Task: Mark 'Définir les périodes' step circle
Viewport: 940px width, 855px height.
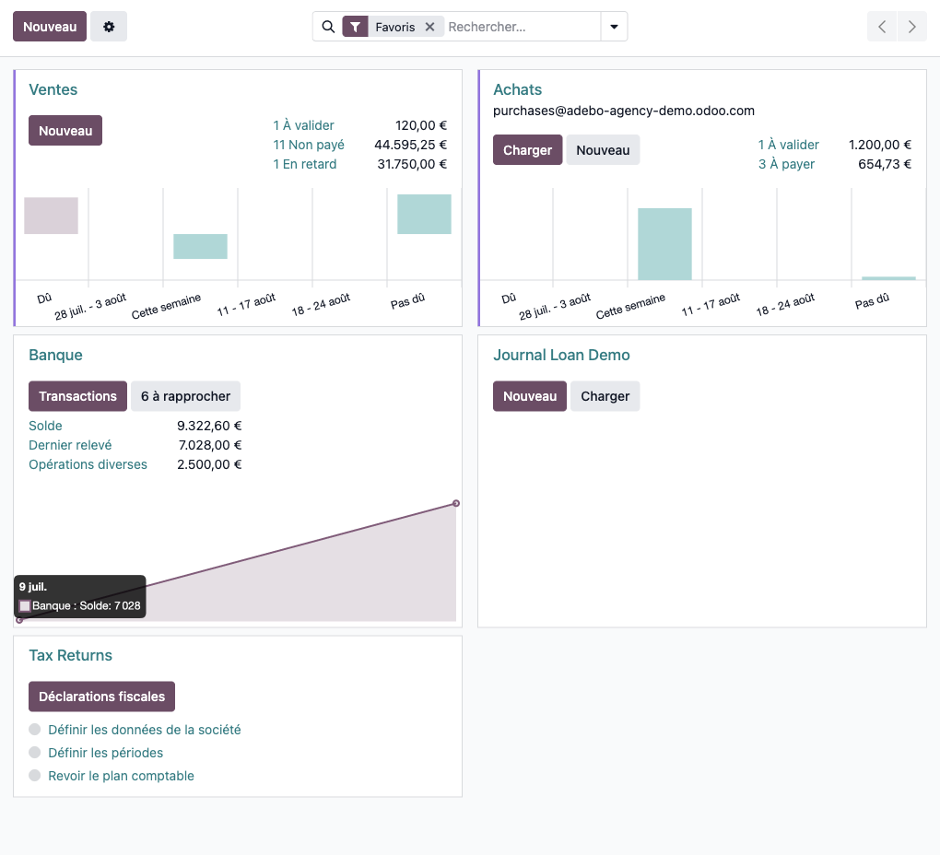Action: pos(36,753)
